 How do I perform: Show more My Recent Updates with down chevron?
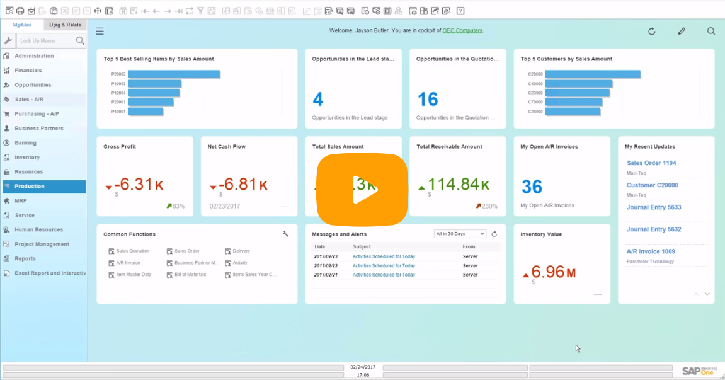tap(707, 294)
